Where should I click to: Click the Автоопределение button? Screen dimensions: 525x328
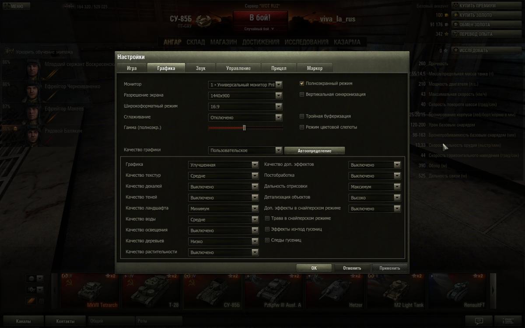point(315,150)
